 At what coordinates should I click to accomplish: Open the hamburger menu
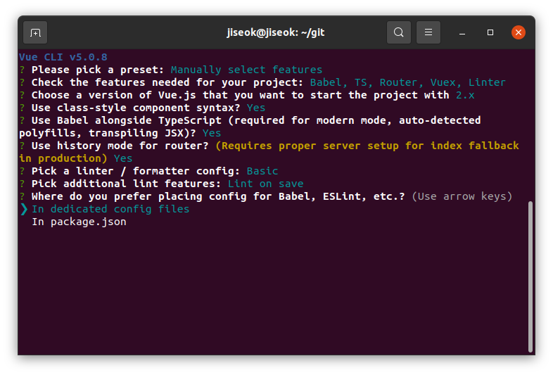tap(428, 32)
